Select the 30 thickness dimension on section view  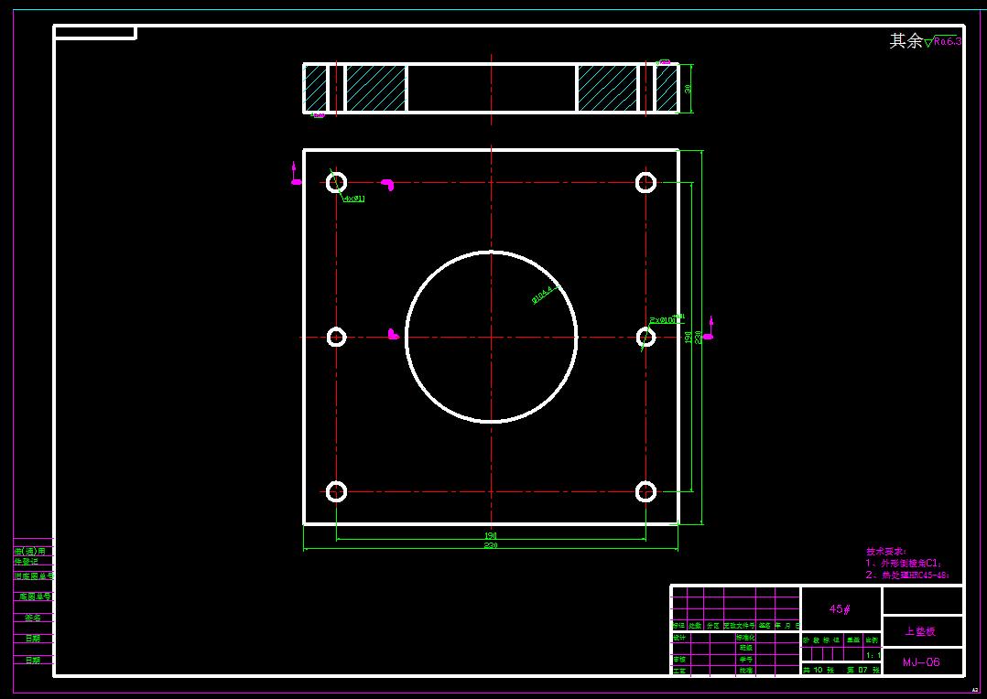(688, 89)
